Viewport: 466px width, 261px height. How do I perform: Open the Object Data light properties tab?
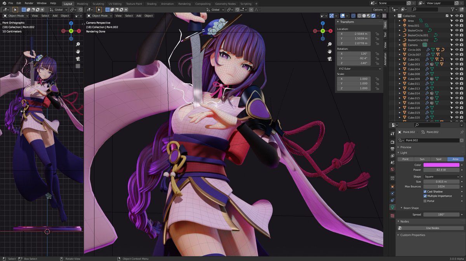pyautogui.click(x=393, y=208)
